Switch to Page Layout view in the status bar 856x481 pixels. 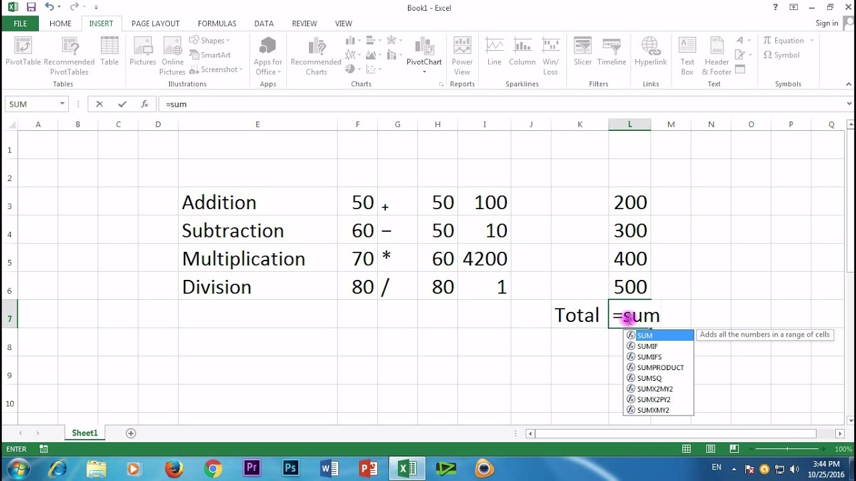(x=710, y=449)
